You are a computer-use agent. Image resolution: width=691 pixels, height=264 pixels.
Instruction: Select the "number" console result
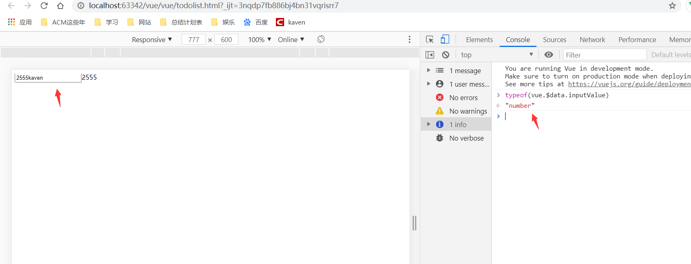pyautogui.click(x=520, y=106)
